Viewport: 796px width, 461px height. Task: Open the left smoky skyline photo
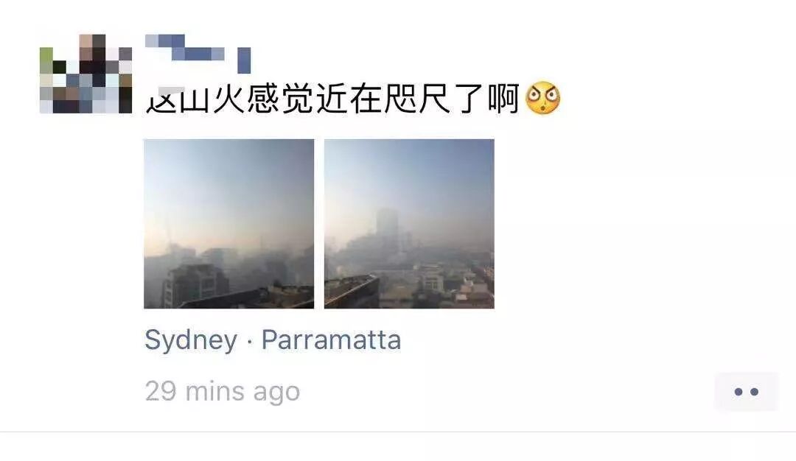coord(229,224)
